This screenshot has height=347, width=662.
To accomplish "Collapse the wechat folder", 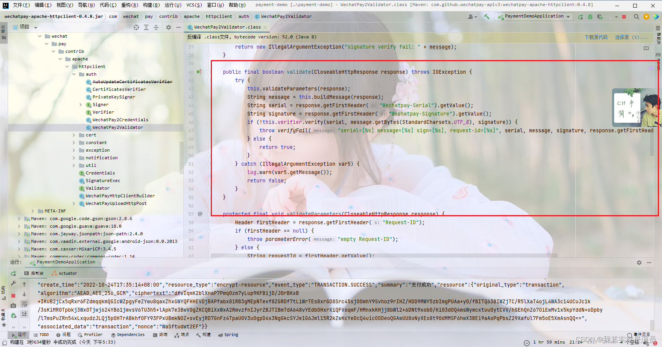I will (x=40, y=36).
